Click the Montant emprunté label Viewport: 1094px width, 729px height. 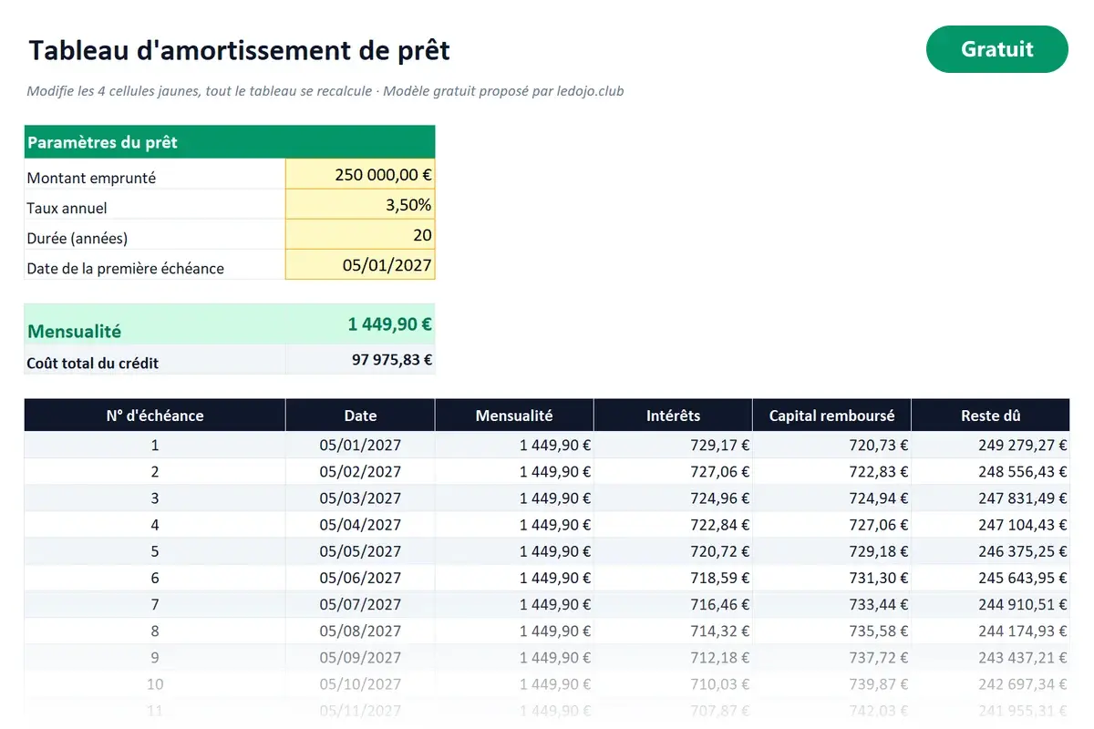pos(91,178)
